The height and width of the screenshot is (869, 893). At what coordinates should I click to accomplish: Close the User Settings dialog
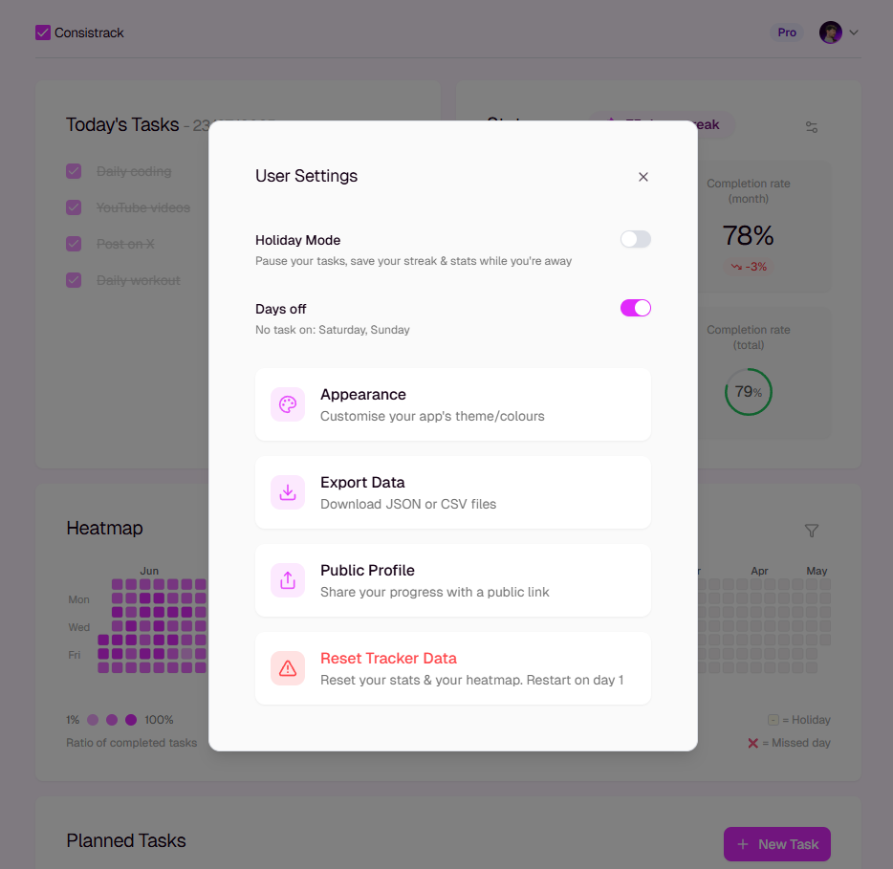click(643, 177)
